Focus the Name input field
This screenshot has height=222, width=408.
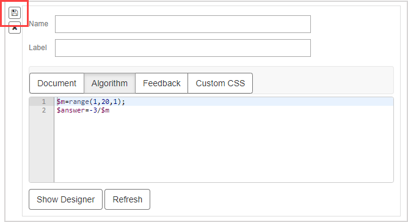point(183,24)
